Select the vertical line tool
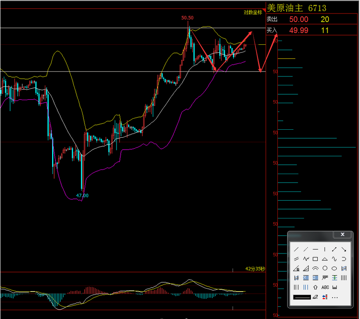This screenshot has width=360, height=319. point(325,249)
